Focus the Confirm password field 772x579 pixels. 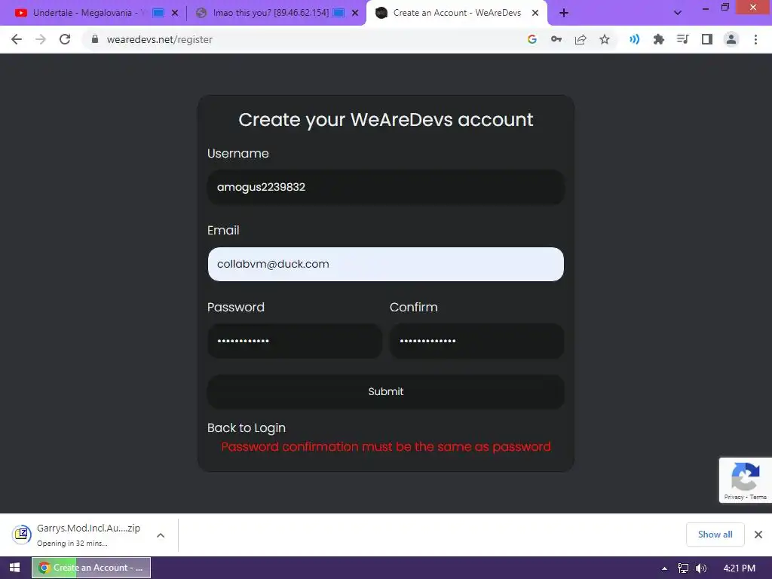coord(476,341)
